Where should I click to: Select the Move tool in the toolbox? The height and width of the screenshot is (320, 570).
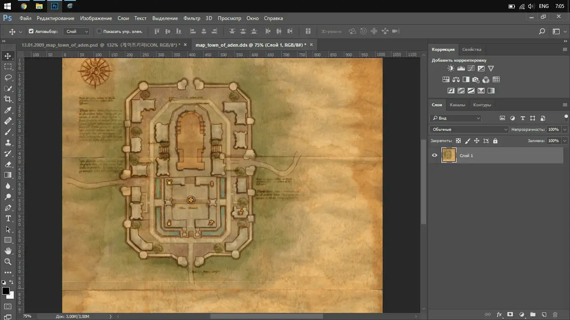[8, 56]
